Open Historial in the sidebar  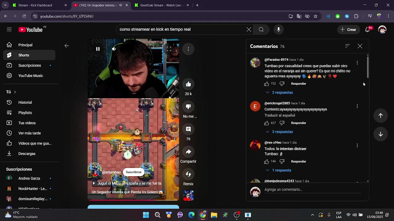click(x=30, y=103)
